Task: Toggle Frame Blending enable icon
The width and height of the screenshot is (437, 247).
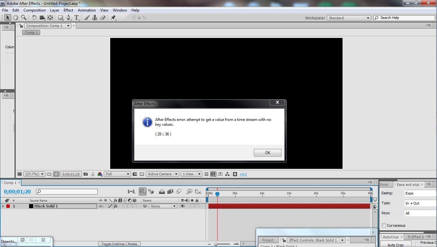Action: [171, 191]
